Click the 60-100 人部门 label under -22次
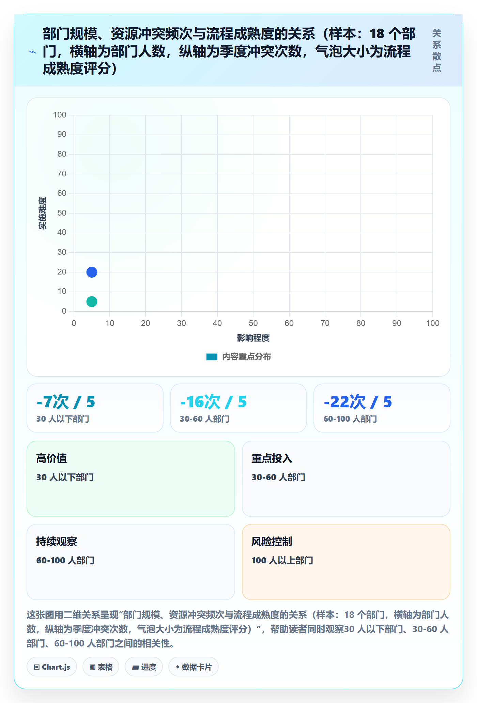Screen dimensions: 477x703 pyautogui.click(x=350, y=419)
